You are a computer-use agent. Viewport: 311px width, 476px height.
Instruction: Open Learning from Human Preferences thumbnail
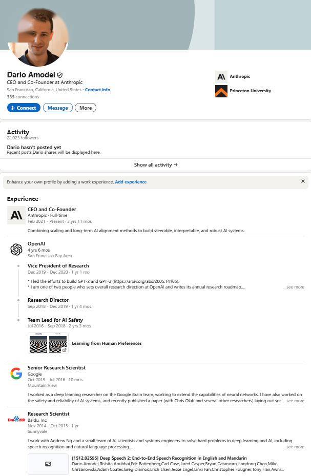48,343
